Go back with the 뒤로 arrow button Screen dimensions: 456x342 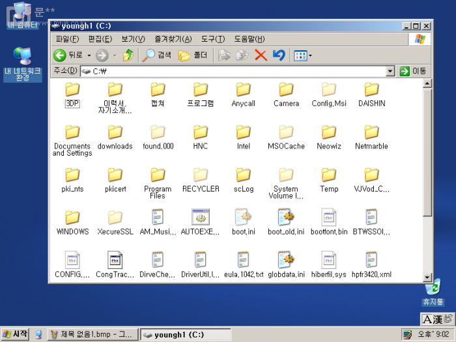pos(68,55)
